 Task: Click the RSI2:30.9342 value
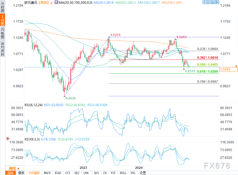point(75,105)
